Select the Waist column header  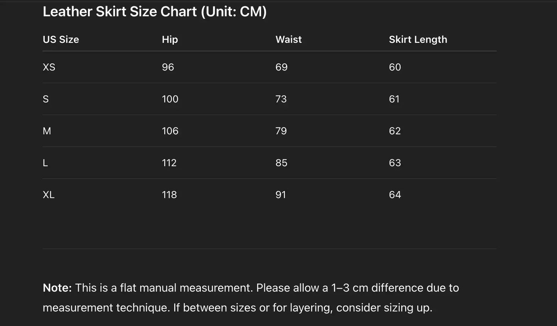[x=288, y=40]
